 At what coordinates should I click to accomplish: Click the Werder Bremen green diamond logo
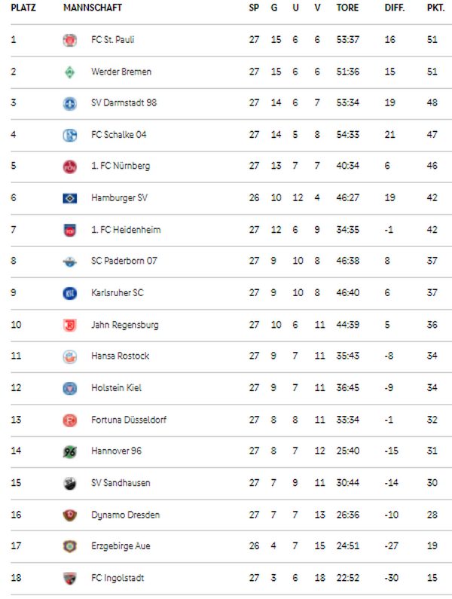point(69,72)
